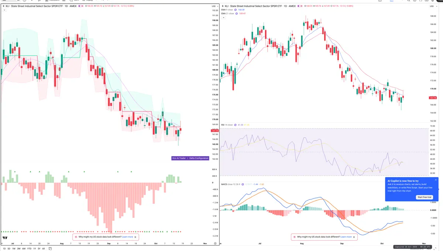Click the 167.76 price label on right axis
This screenshot has height=251, width=443.
(x=433, y=98)
